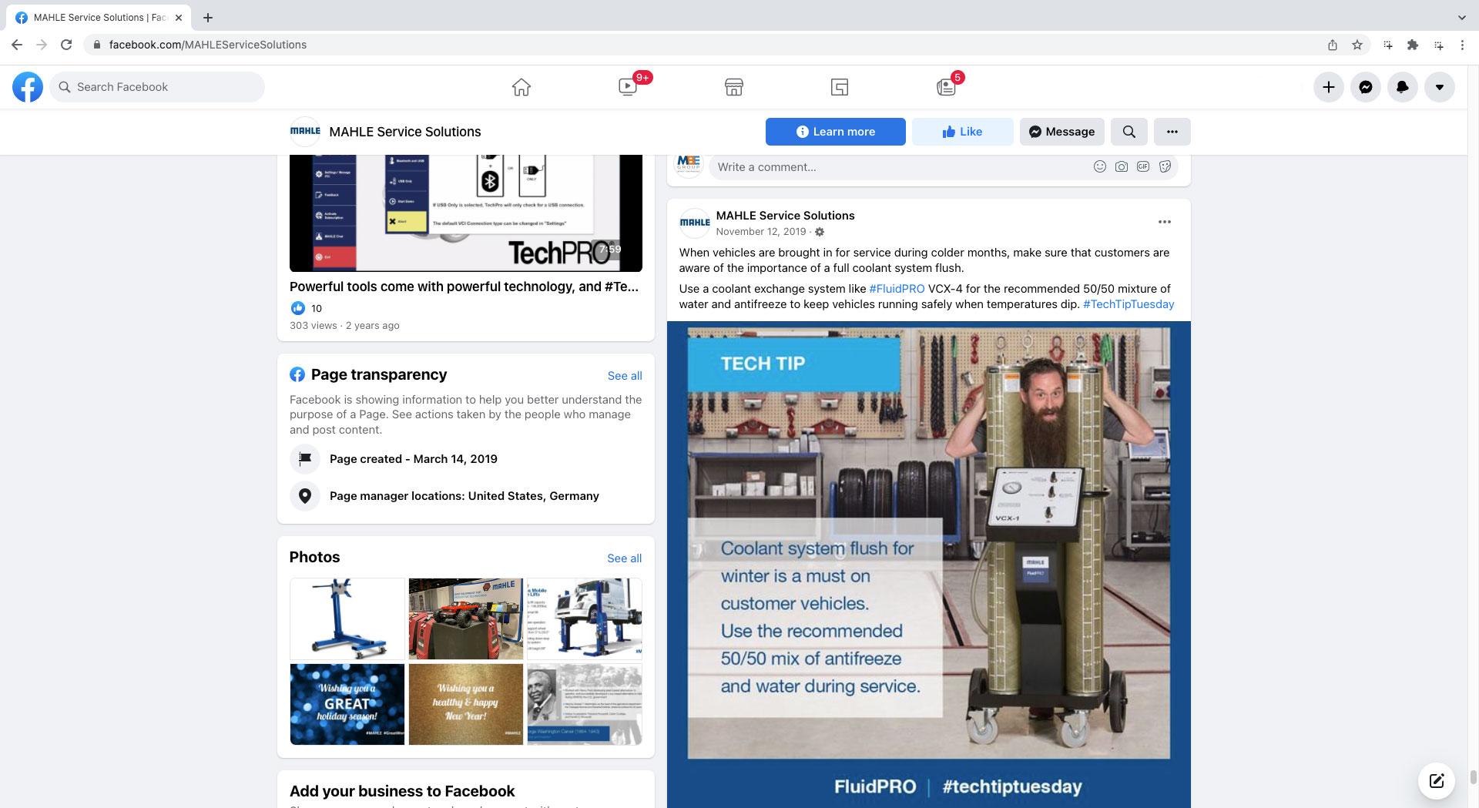Play the TechPRO video thumbnail

[x=466, y=213]
